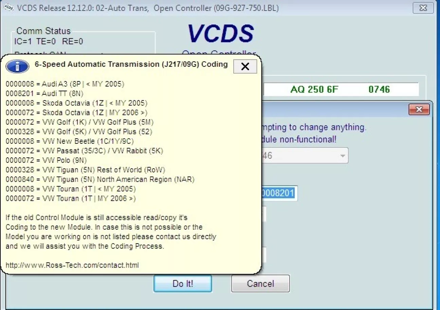The height and width of the screenshot is (310, 440).
Task: Expand the greyed-out dropdown arrow
Action: click(343, 156)
